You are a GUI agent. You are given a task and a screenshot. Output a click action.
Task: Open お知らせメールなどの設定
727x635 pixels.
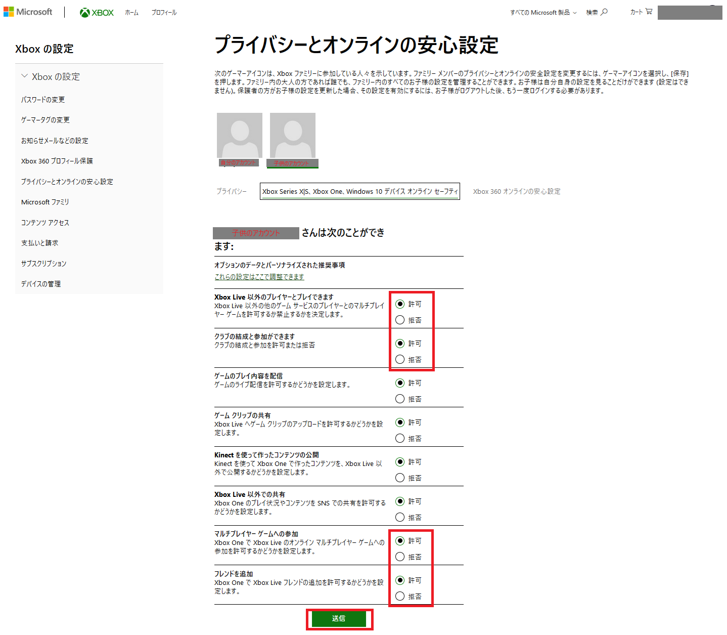[55, 141]
